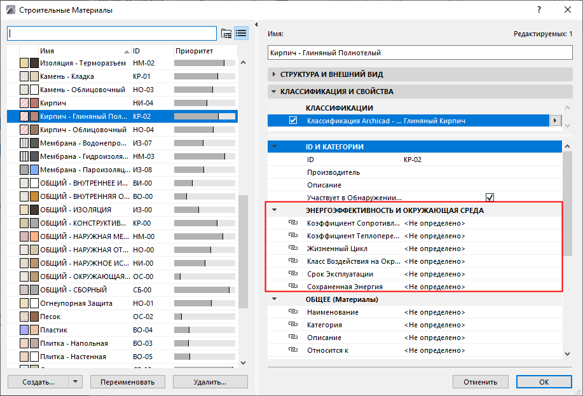Edit the Имя field Кирпич - Глиняный Полнотелый
The width and height of the screenshot is (583, 396).
pyautogui.click(x=420, y=52)
